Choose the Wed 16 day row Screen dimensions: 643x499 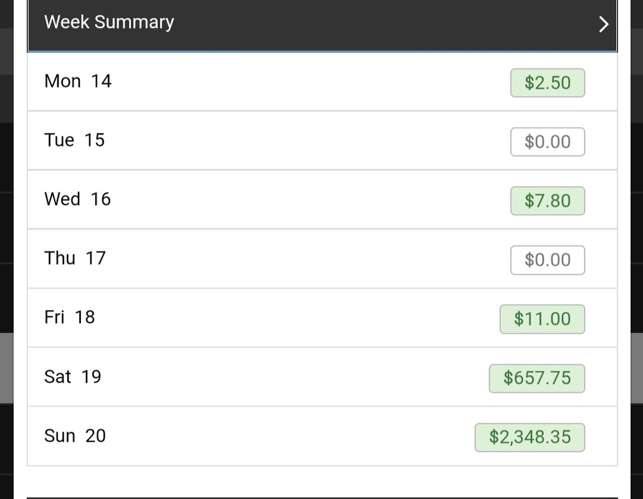322,200
